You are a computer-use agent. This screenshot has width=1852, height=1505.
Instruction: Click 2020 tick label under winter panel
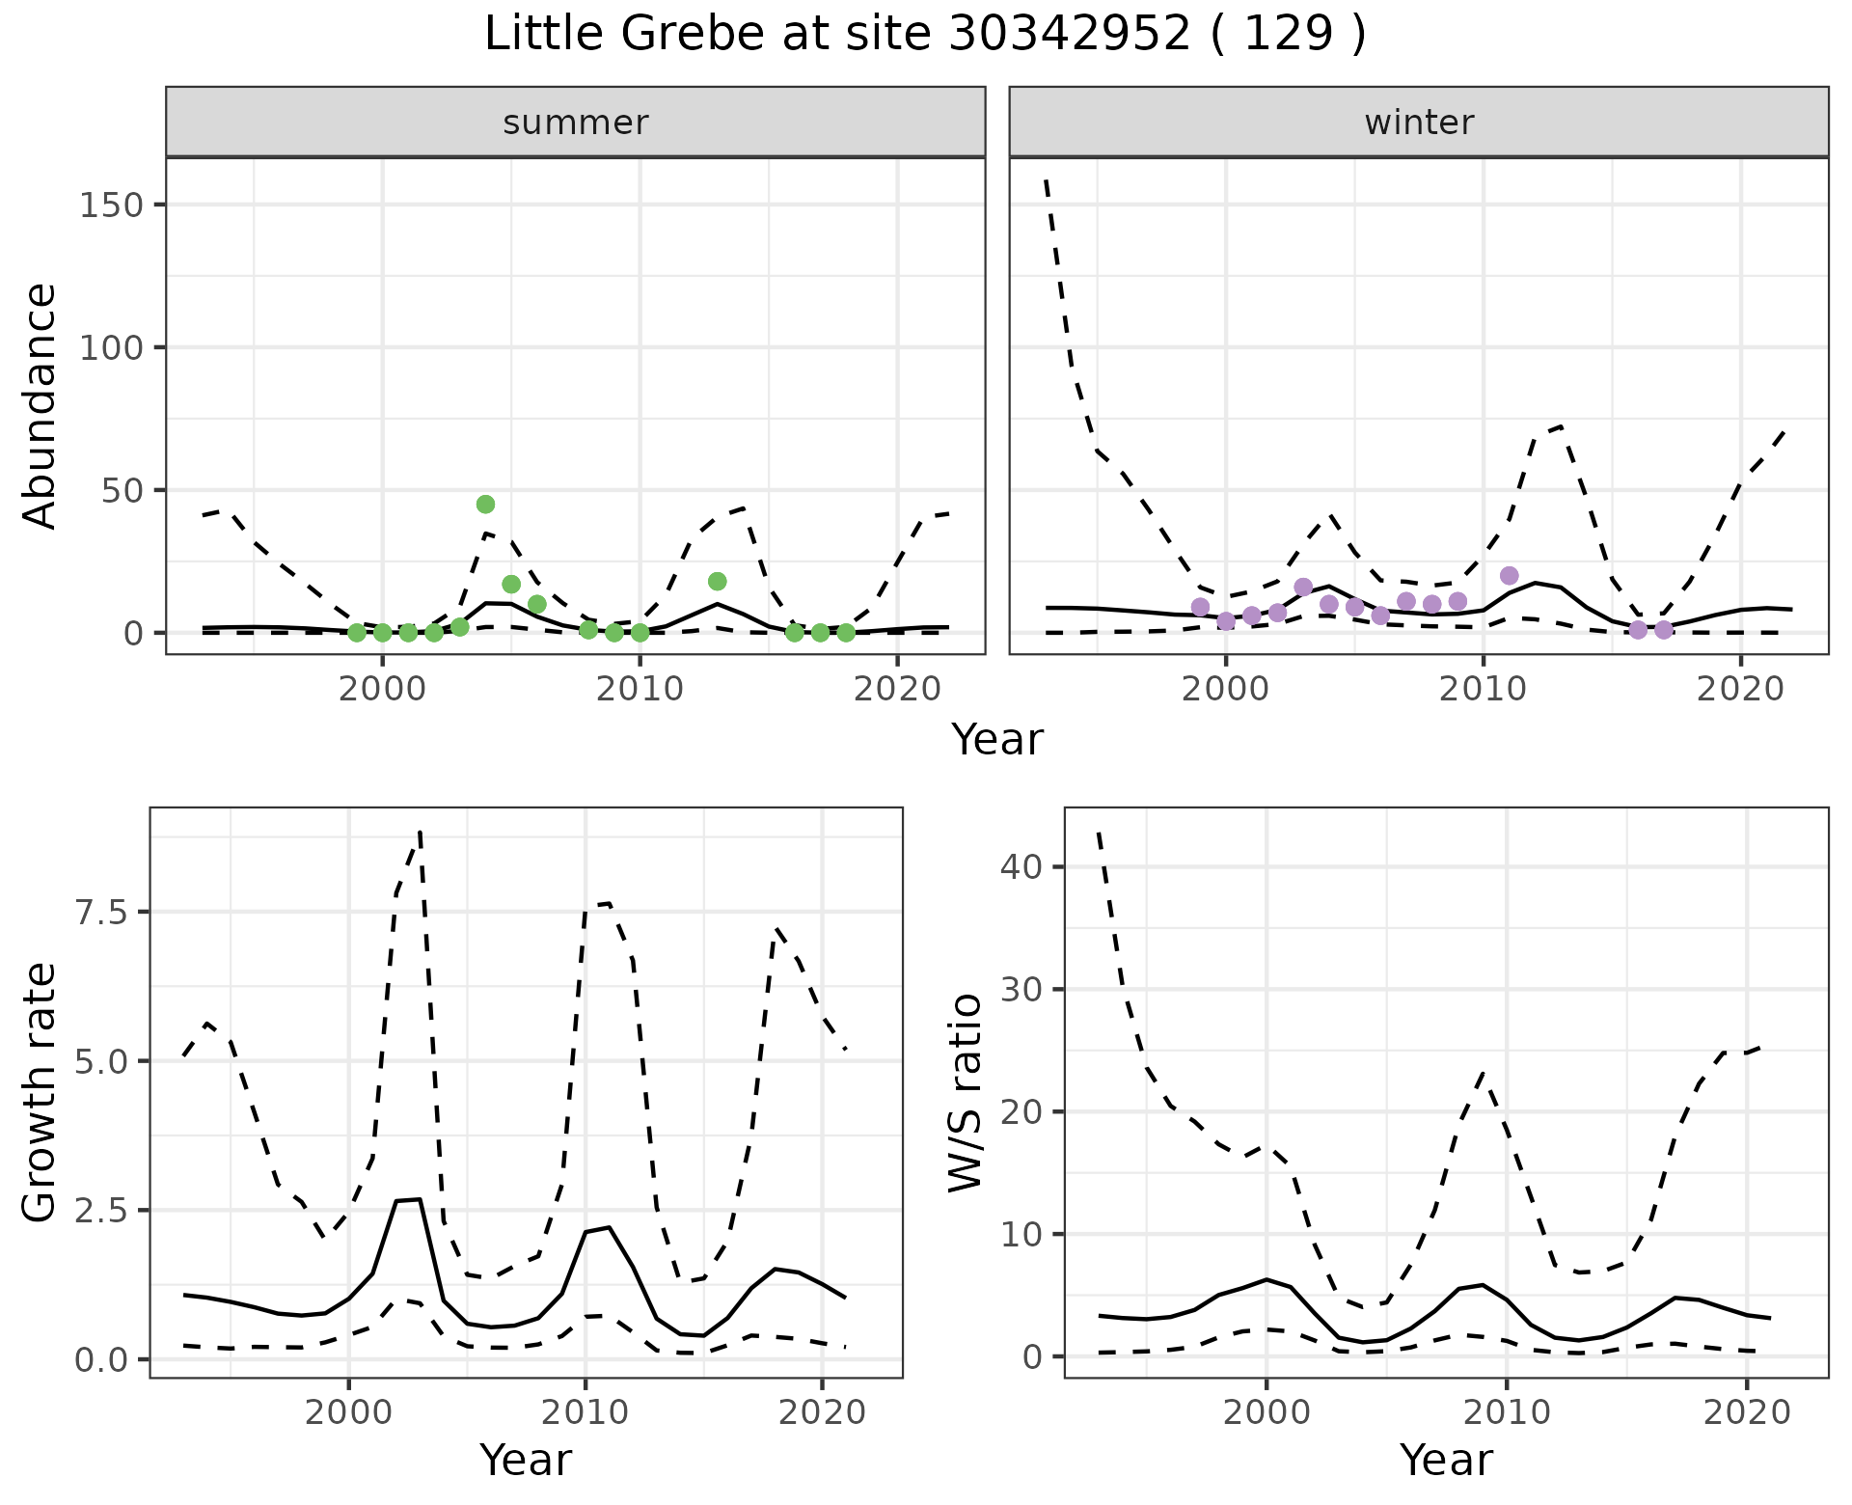click(x=1741, y=690)
